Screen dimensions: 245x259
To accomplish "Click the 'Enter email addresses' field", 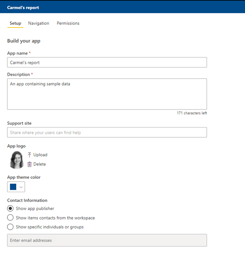I will [x=107, y=240].
